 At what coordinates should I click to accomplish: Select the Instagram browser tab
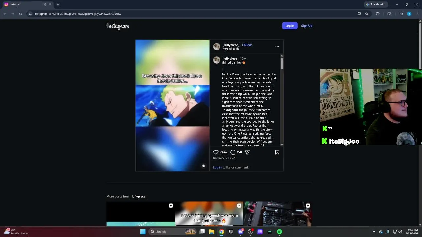27,4
